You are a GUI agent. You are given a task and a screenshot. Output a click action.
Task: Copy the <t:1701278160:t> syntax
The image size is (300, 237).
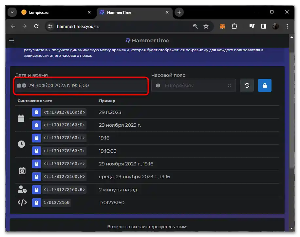pos(36,138)
